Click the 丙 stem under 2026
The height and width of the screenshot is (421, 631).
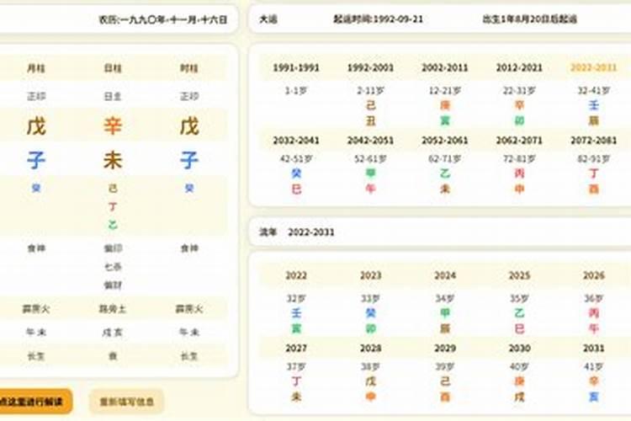coord(594,313)
